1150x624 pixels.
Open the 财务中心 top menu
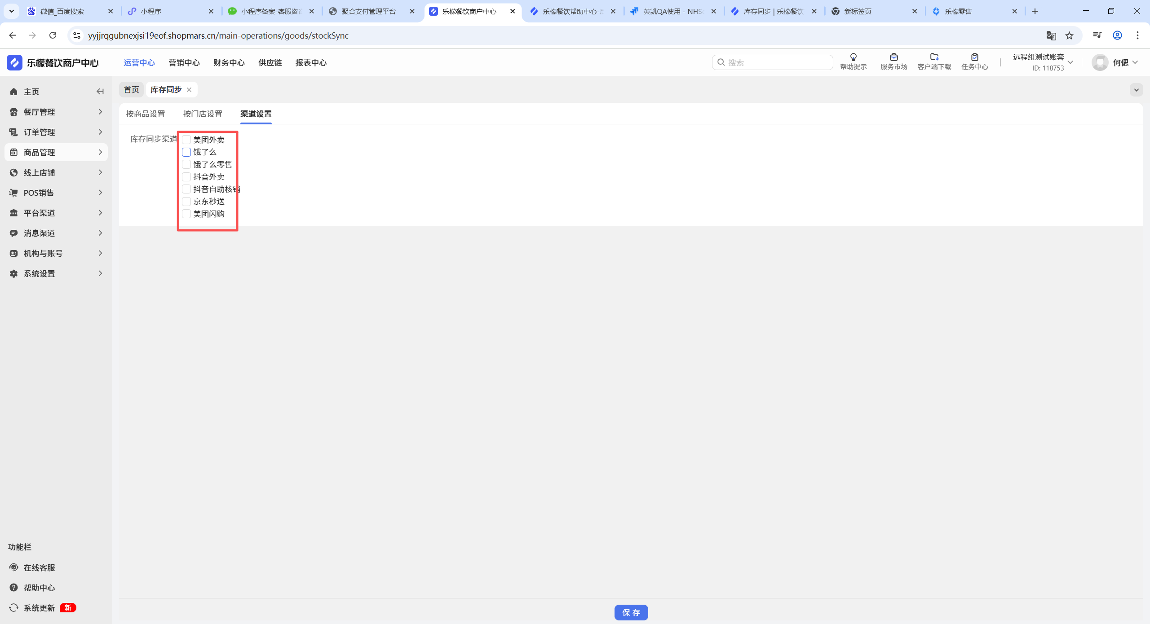tap(229, 63)
